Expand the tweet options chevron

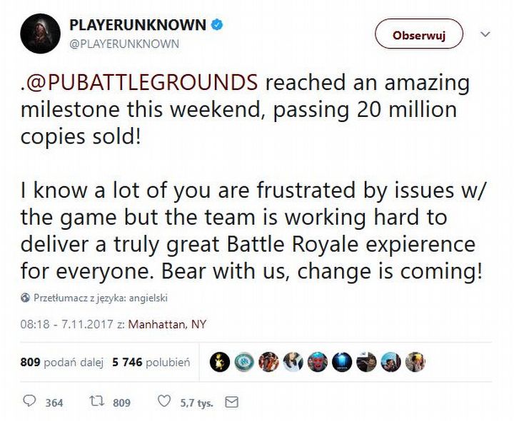485,34
